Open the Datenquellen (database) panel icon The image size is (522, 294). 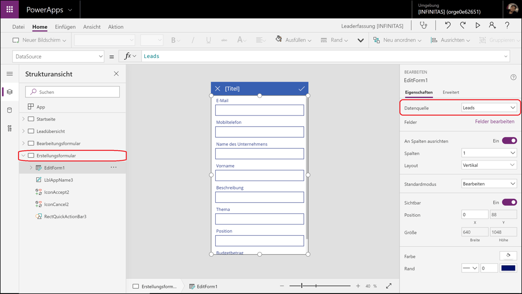[10, 109]
